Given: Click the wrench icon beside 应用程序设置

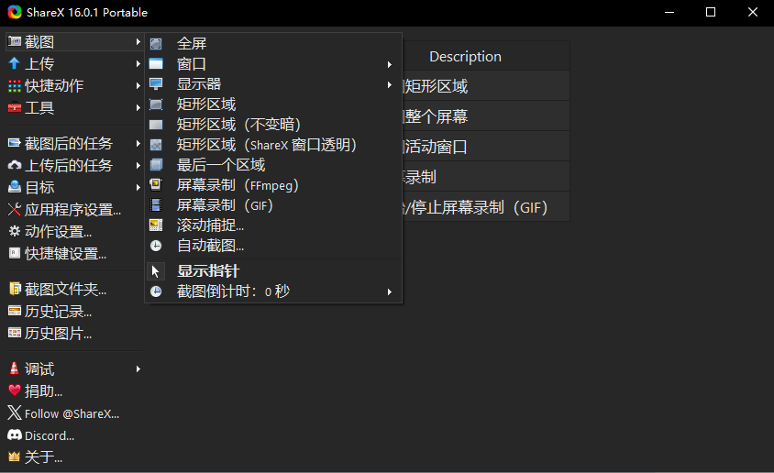Looking at the screenshot, I should [x=15, y=210].
